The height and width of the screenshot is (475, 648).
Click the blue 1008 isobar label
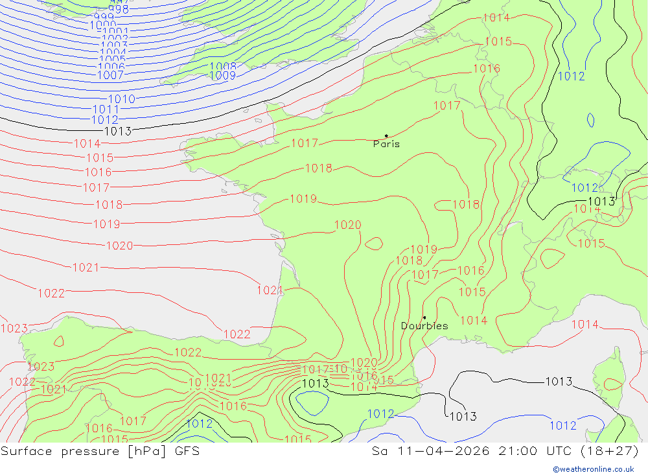(223, 67)
